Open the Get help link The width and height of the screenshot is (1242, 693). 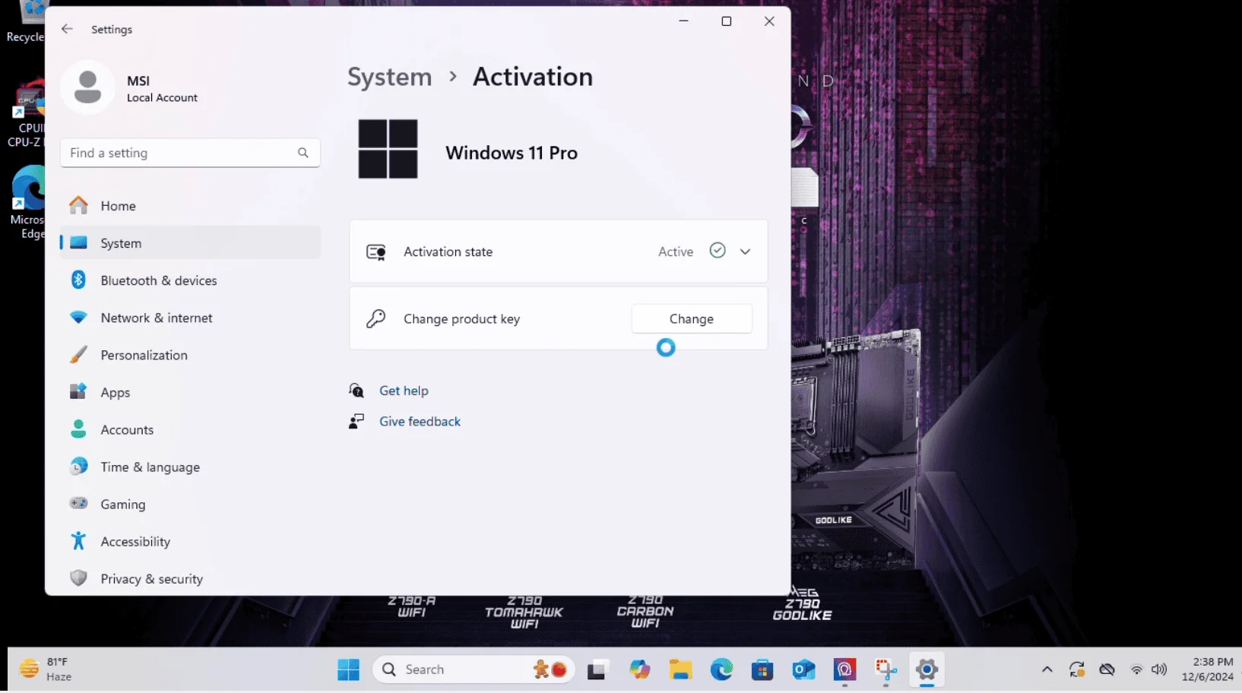coord(404,391)
